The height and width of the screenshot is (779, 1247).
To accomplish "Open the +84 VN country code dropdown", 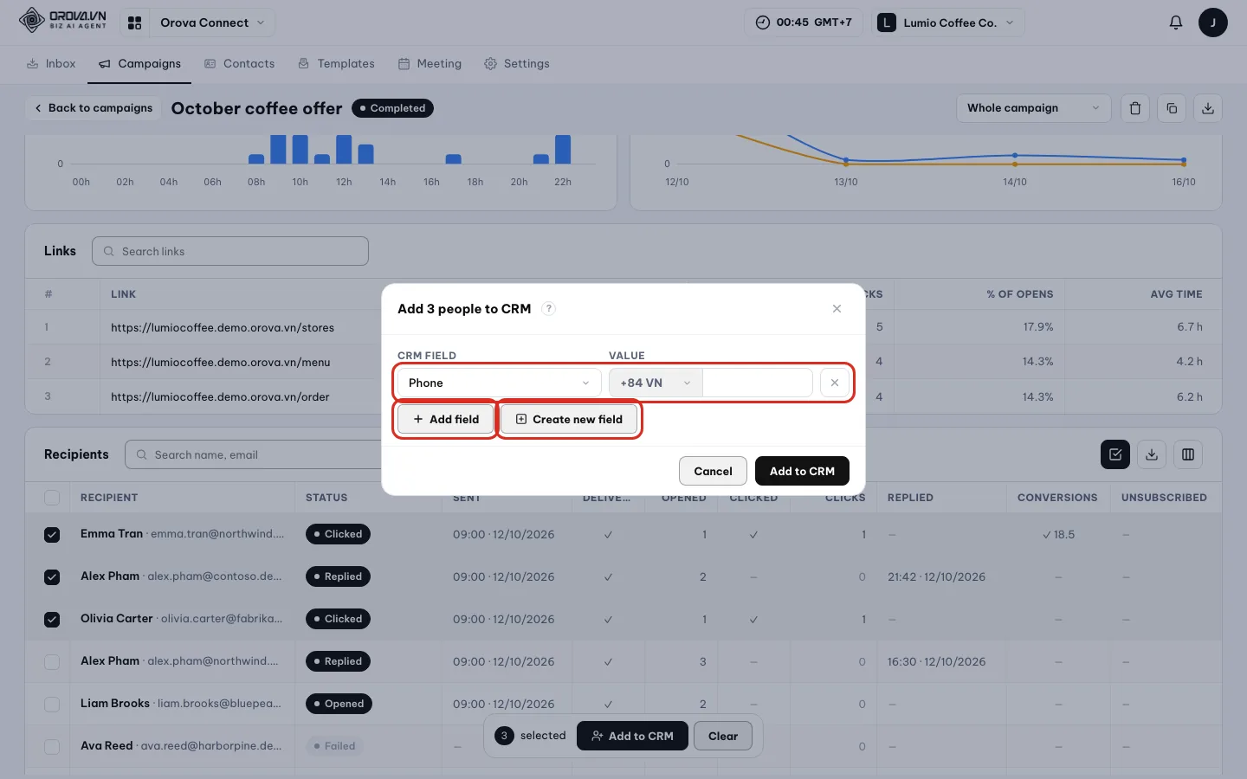I will tap(656, 383).
